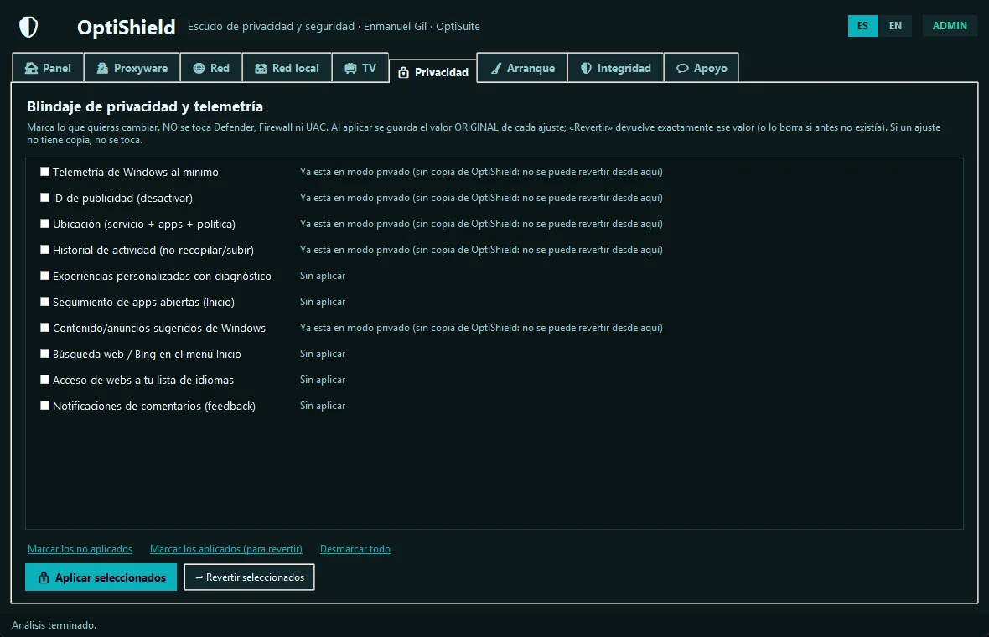The image size is (989, 637).
Task: Click the 'Sin aplicar' status for Búsqueda web
Action: tap(323, 354)
